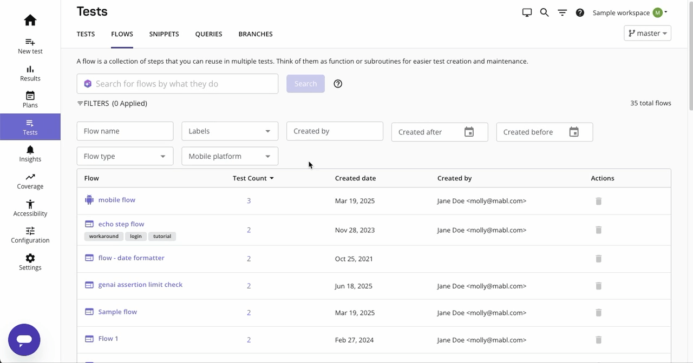Click the search help question mark icon
This screenshot has width=693, height=363.
tap(338, 84)
